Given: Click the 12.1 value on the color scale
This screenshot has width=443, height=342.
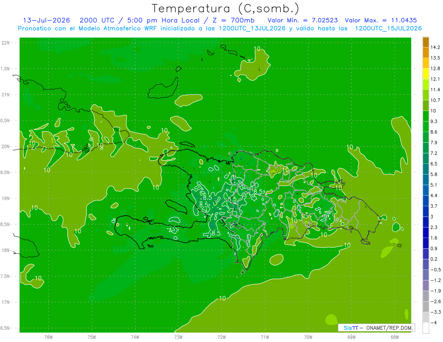Looking at the screenshot, I should (x=435, y=79).
